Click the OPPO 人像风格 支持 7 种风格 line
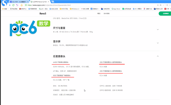The image size is (171, 105). pos(111,86)
